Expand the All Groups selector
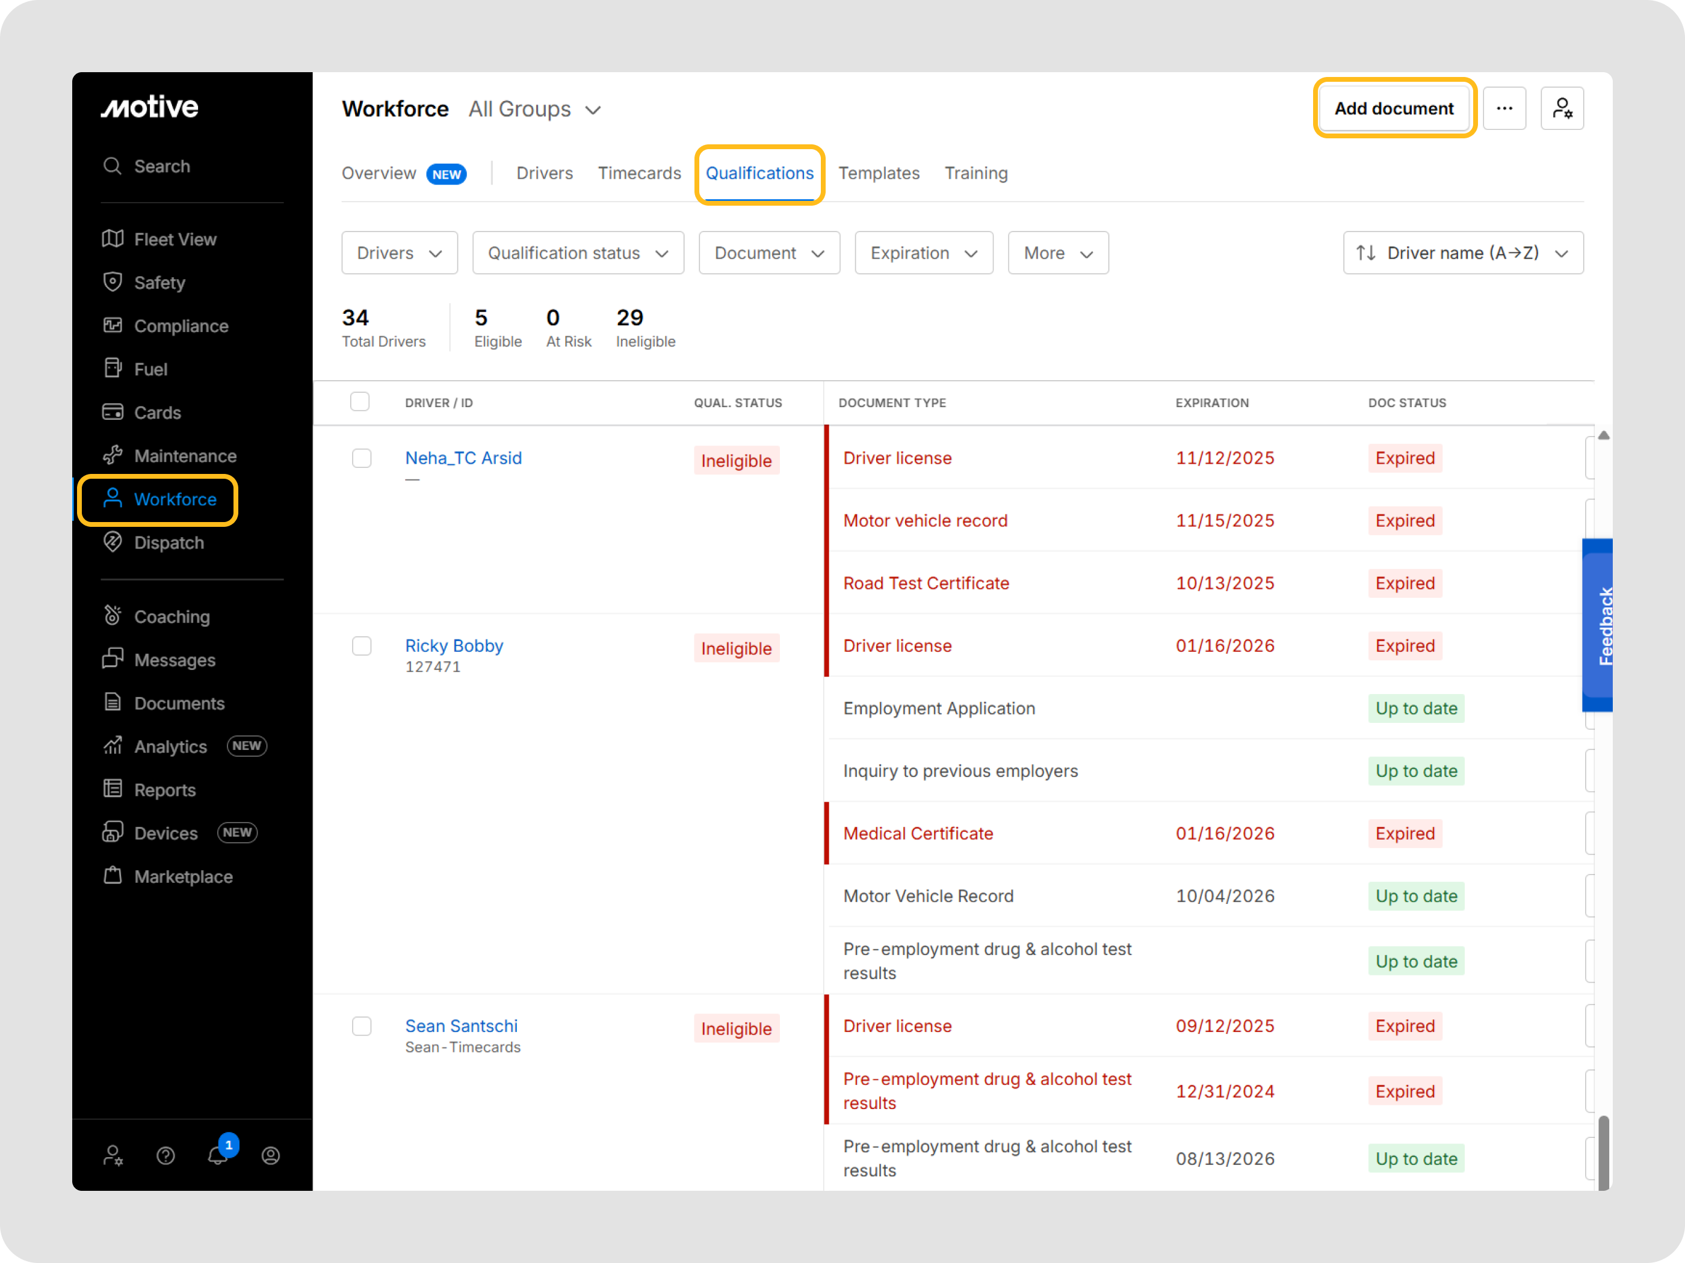The height and width of the screenshot is (1263, 1685). coord(534,109)
